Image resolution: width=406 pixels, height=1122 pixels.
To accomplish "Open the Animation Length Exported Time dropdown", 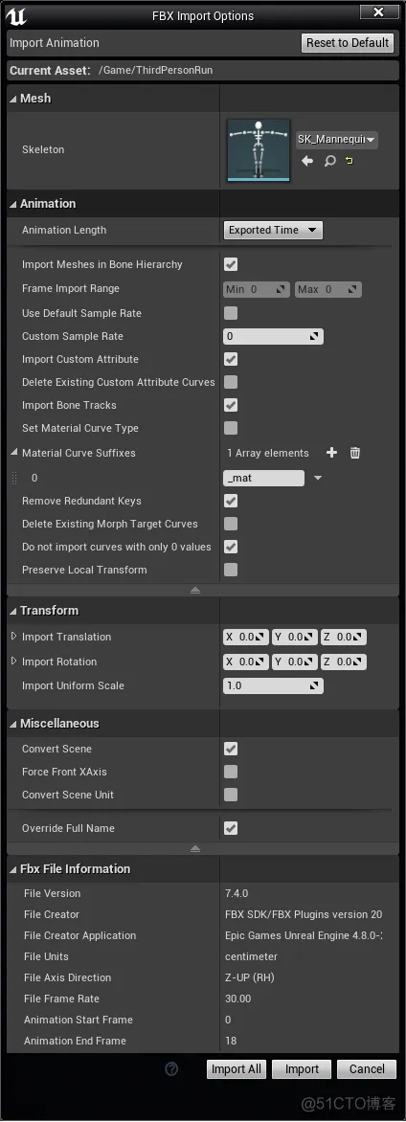I will tap(273, 230).
